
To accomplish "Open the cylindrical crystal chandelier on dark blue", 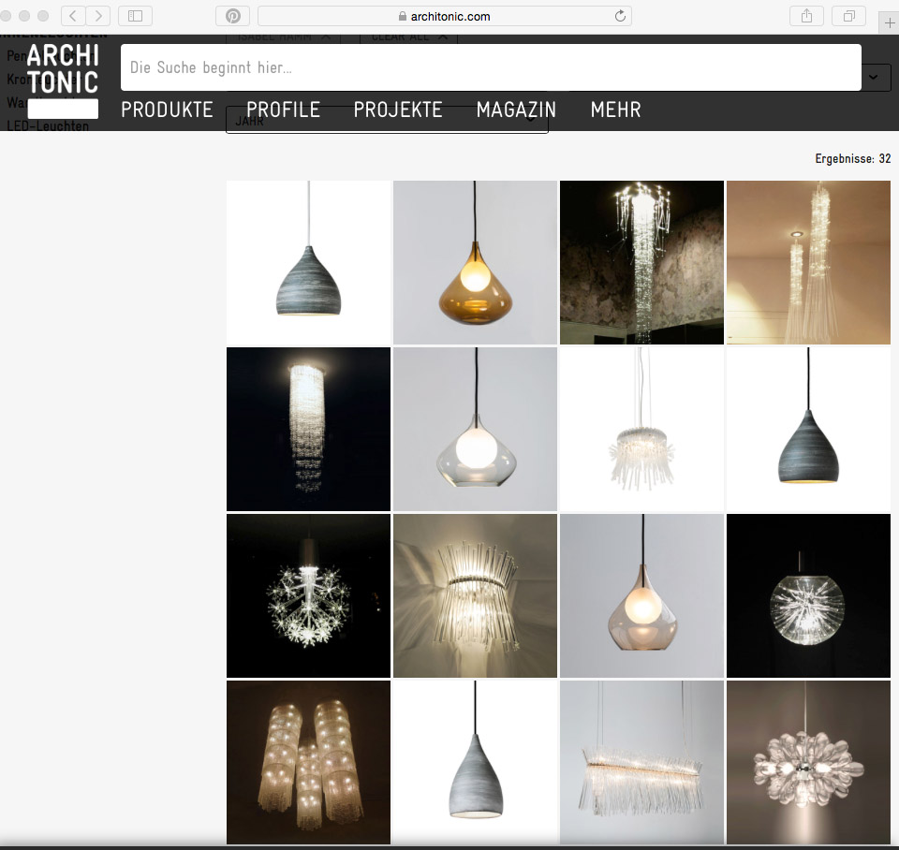I will [x=308, y=430].
